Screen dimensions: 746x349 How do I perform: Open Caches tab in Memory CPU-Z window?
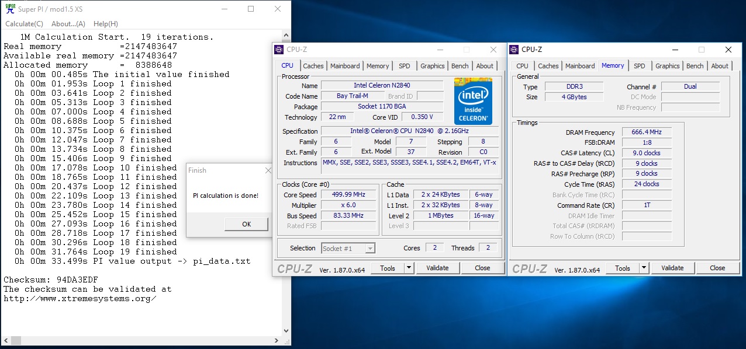[x=548, y=66]
